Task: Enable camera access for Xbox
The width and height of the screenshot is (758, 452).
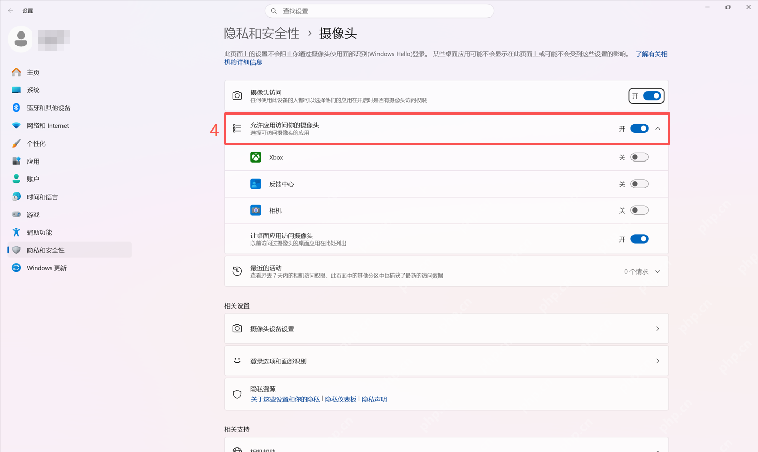Action: [639, 157]
